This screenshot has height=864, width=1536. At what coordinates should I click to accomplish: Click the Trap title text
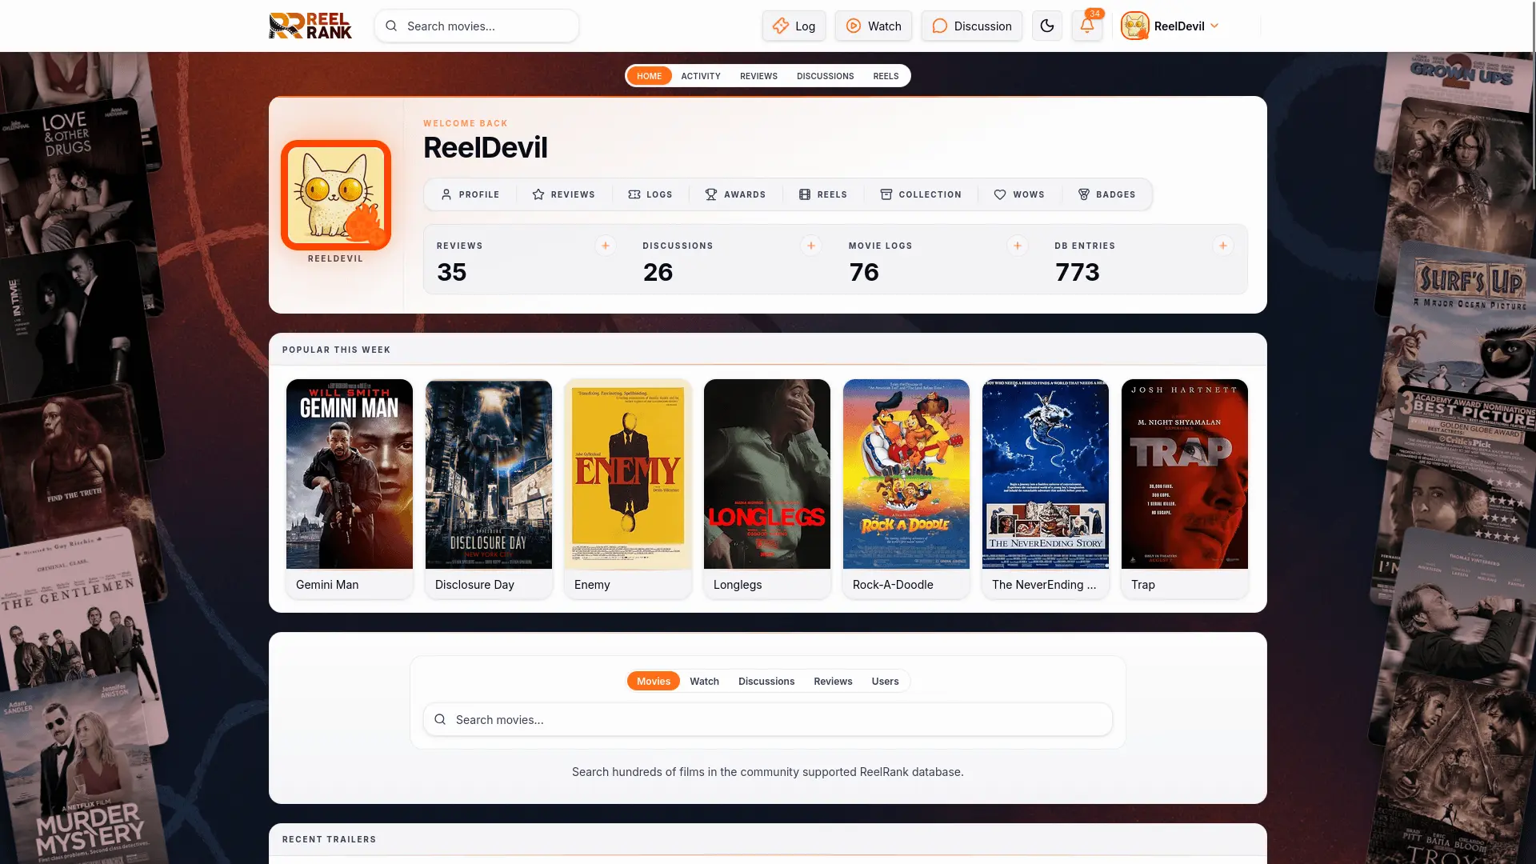pos(1143,585)
